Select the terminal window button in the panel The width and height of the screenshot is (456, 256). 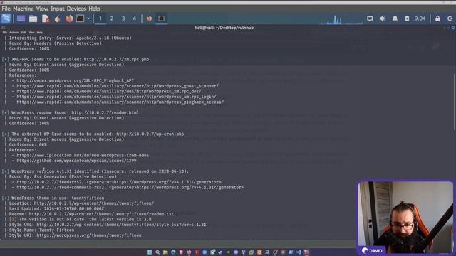pyautogui.click(x=161, y=18)
